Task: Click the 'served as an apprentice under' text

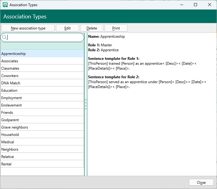Action: pyautogui.click(x=133, y=82)
